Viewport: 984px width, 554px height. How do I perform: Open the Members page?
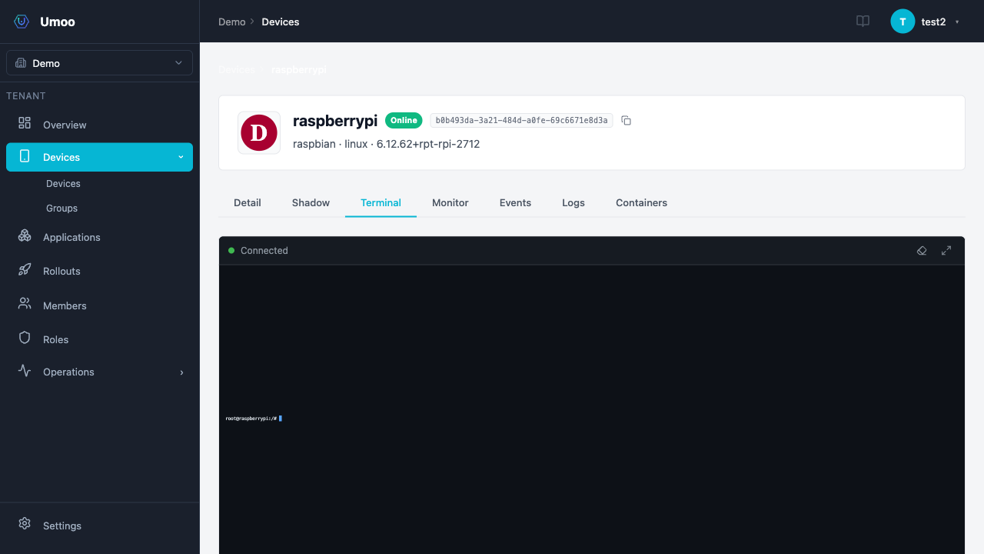pyautogui.click(x=65, y=305)
